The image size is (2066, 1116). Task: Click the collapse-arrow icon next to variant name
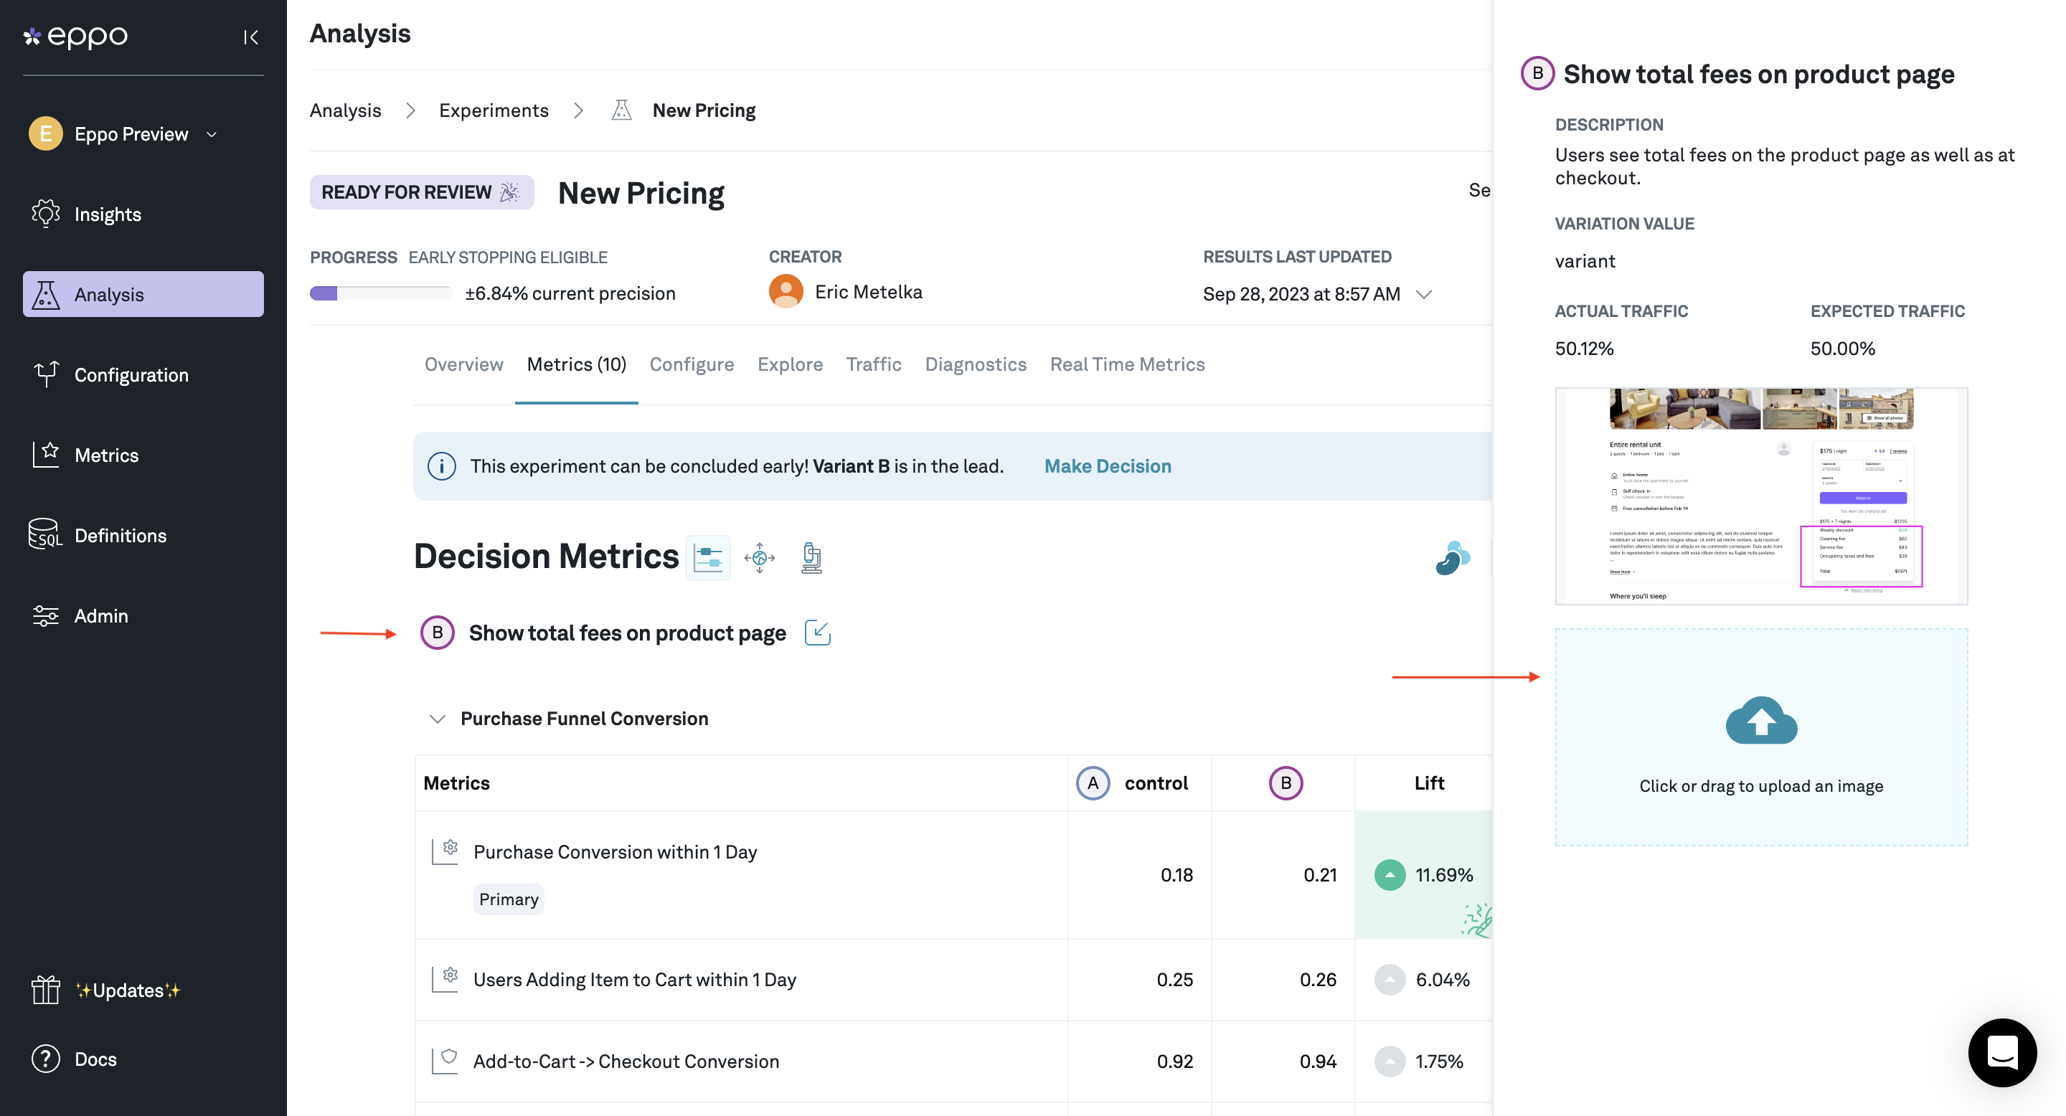(x=816, y=633)
